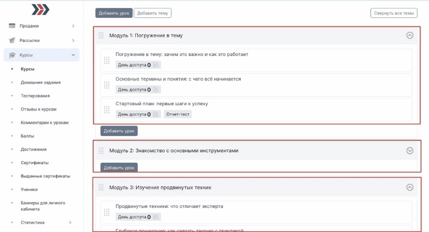Edit access day for Основные термины lesson
Viewport: 429px width, 232px height.
(156, 90)
